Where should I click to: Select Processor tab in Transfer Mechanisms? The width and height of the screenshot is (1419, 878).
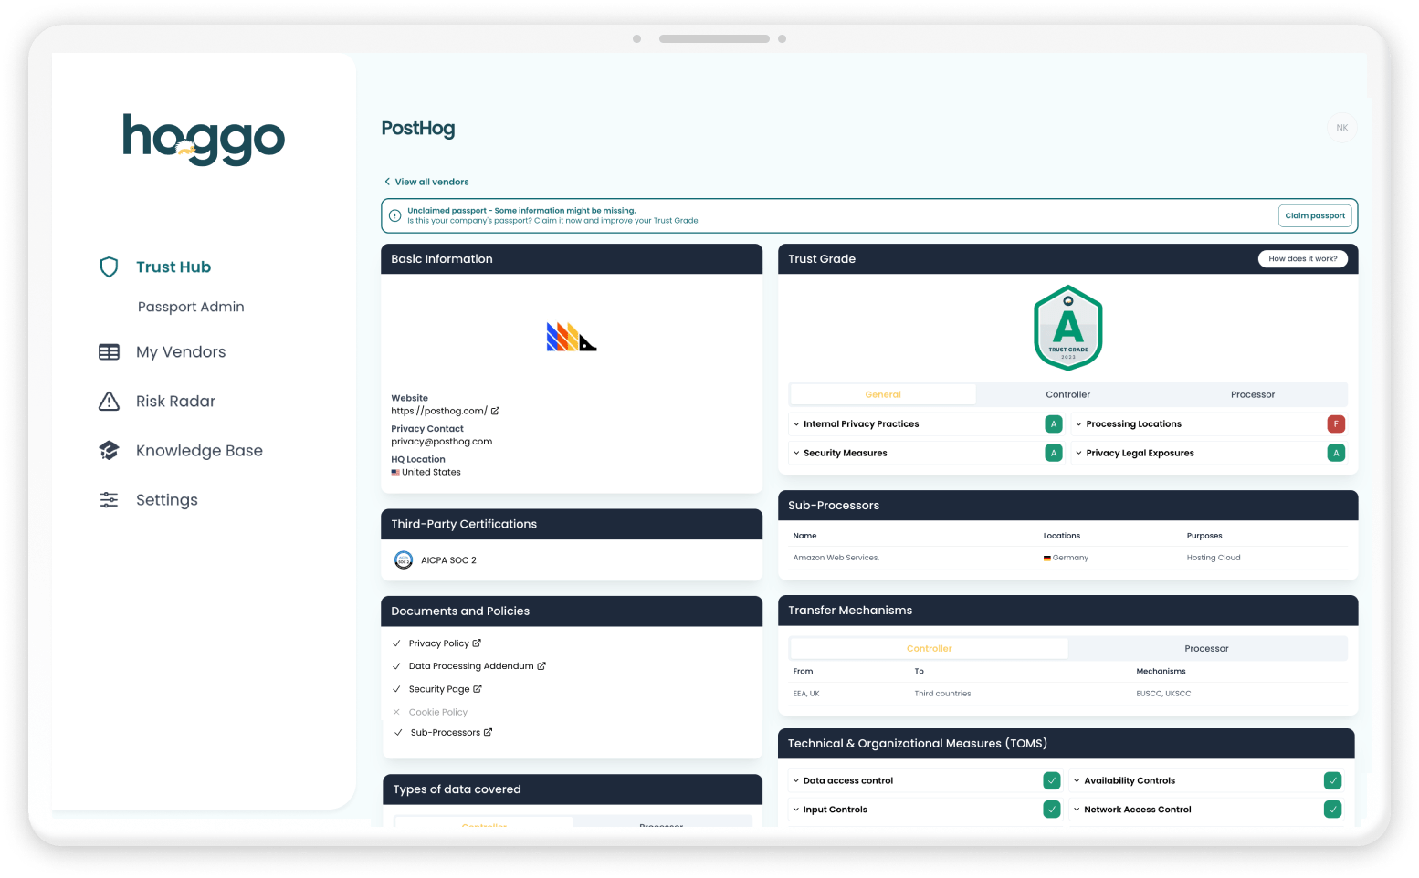pos(1206,649)
